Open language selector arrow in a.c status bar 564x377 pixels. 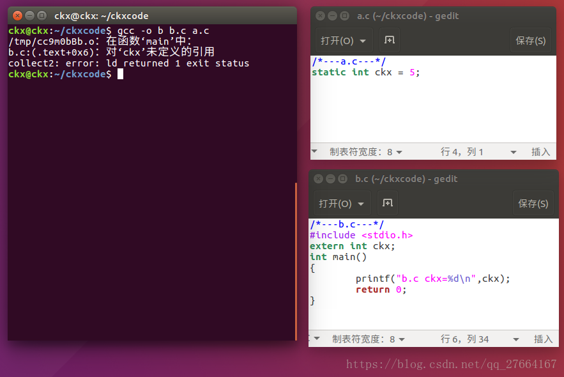314,151
